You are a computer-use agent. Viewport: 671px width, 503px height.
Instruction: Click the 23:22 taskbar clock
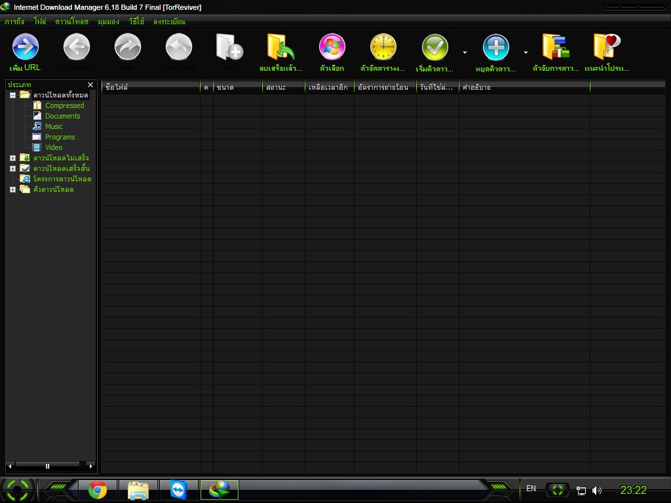click(634, 490)
